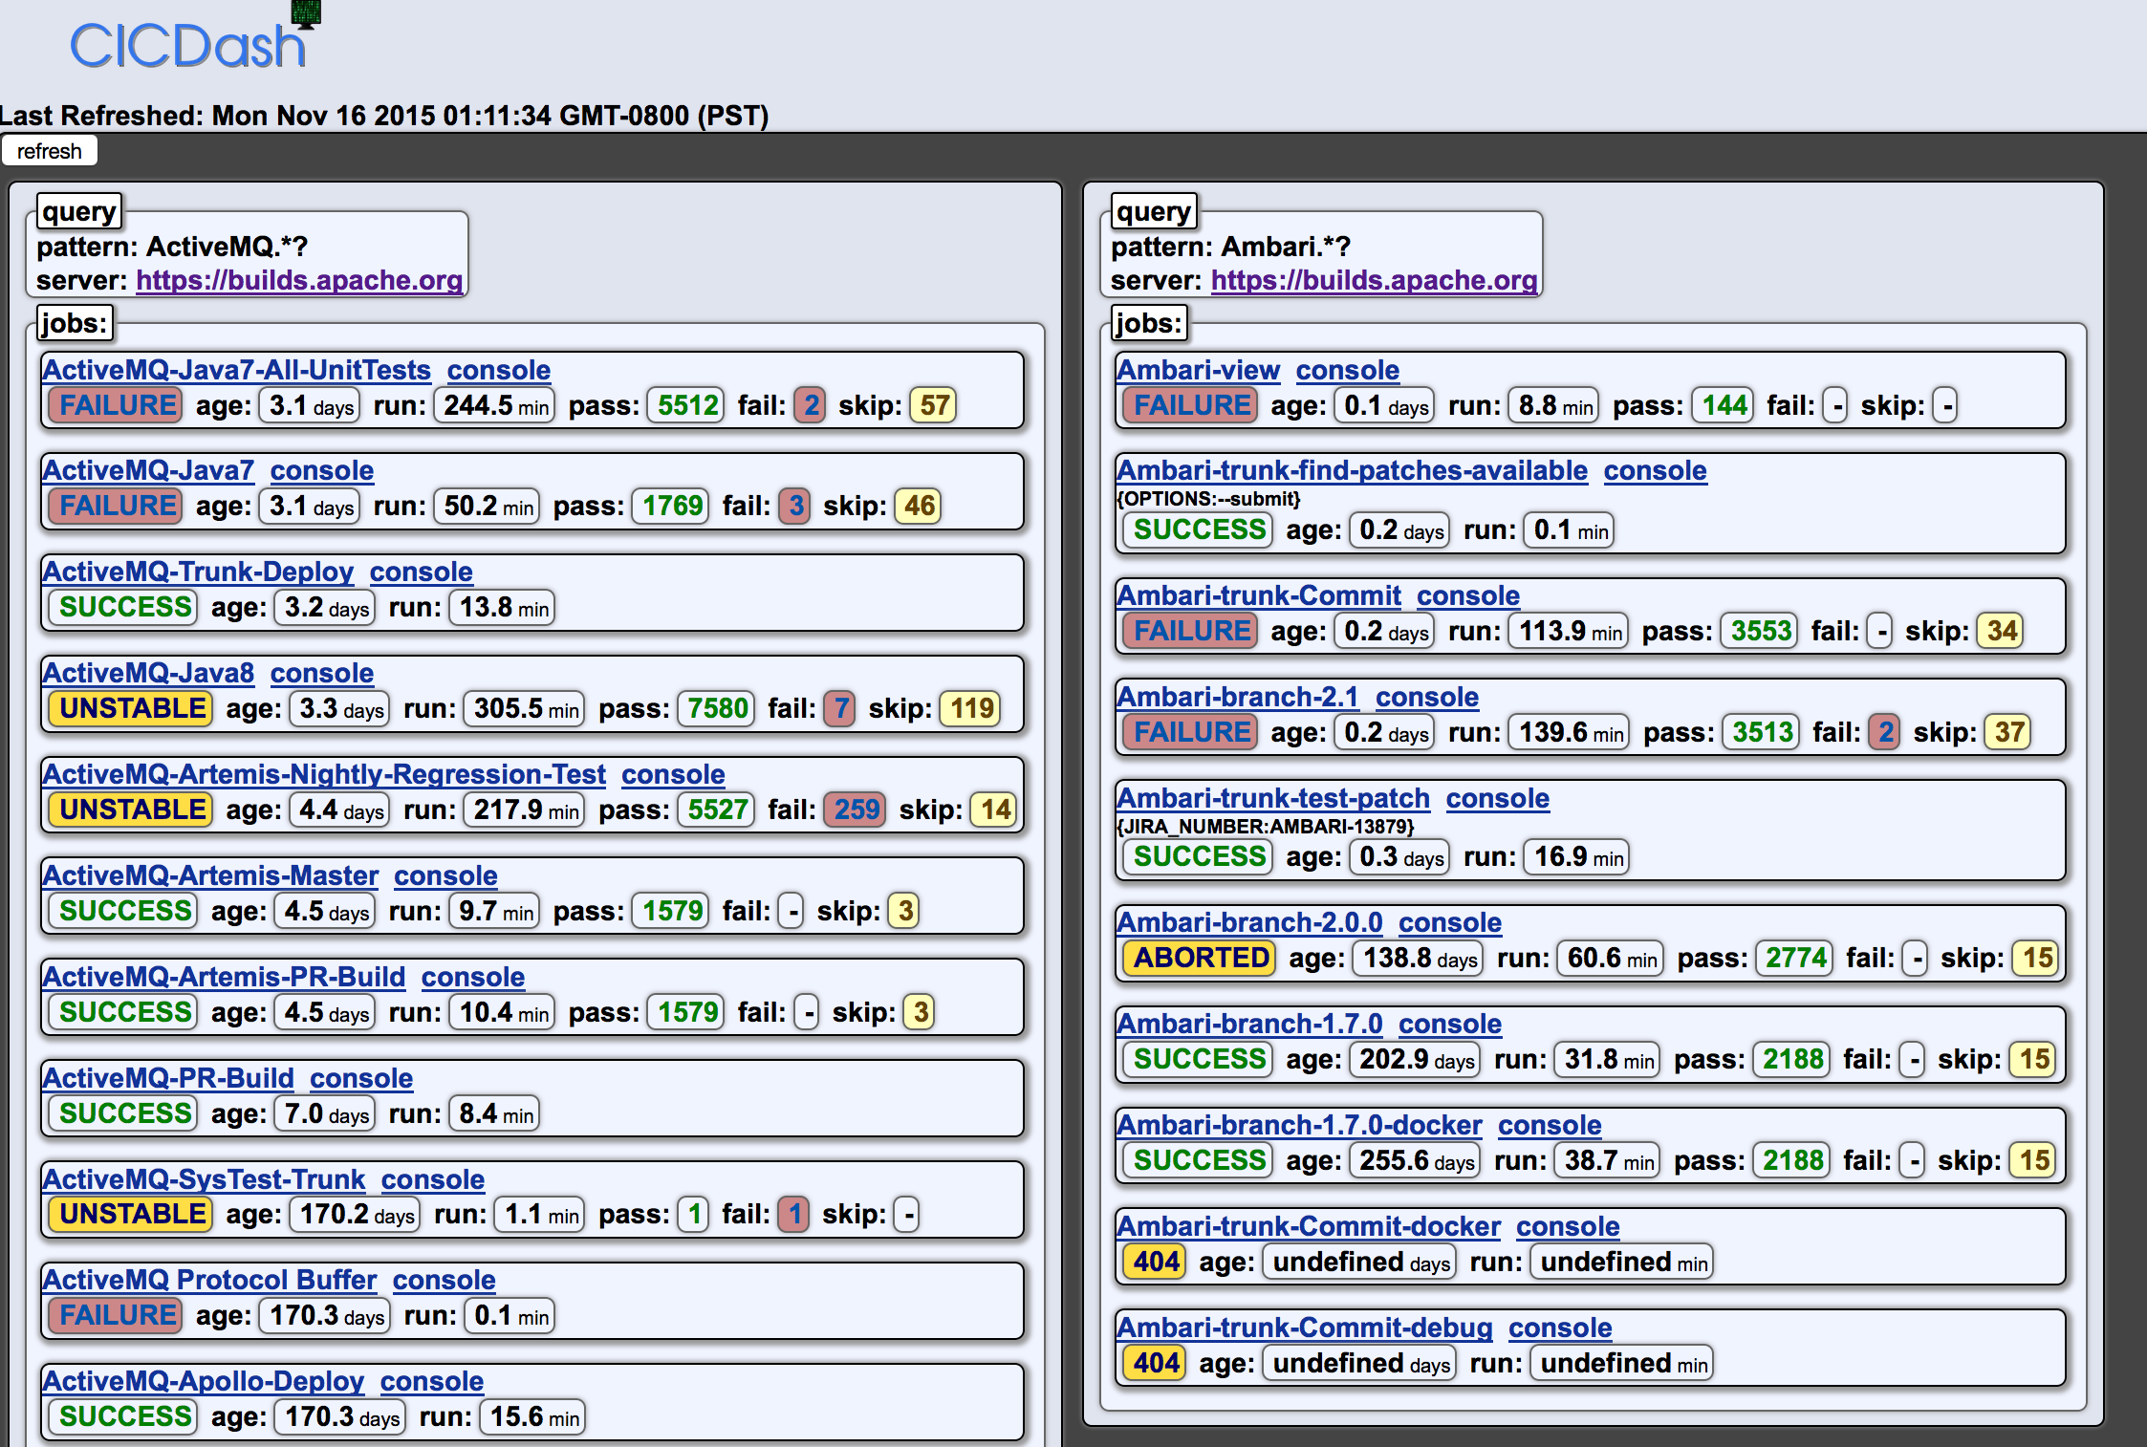Open Ambari-trunk-Commit job link

click(1259, 595)
